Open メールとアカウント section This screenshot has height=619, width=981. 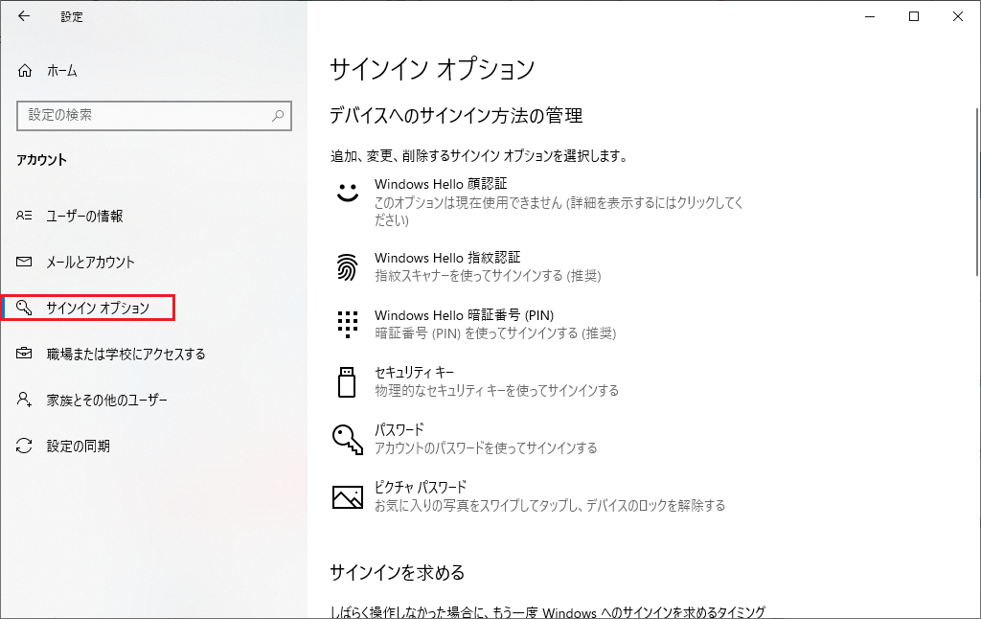[90, 263]
